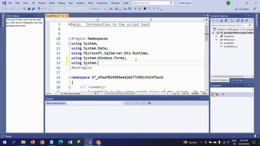The image size is (260, 146).
Task: Click Live Share in the title bar
Action: pos(242,9)
